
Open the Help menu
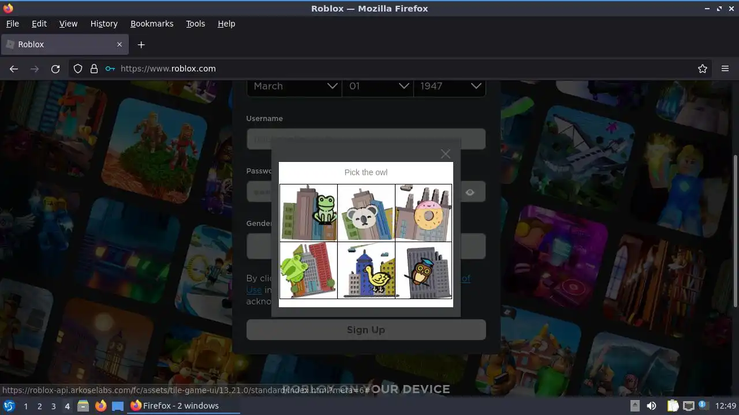click(226, 24)
